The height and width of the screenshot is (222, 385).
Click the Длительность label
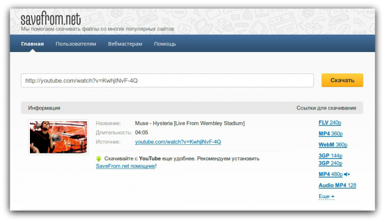114,133
